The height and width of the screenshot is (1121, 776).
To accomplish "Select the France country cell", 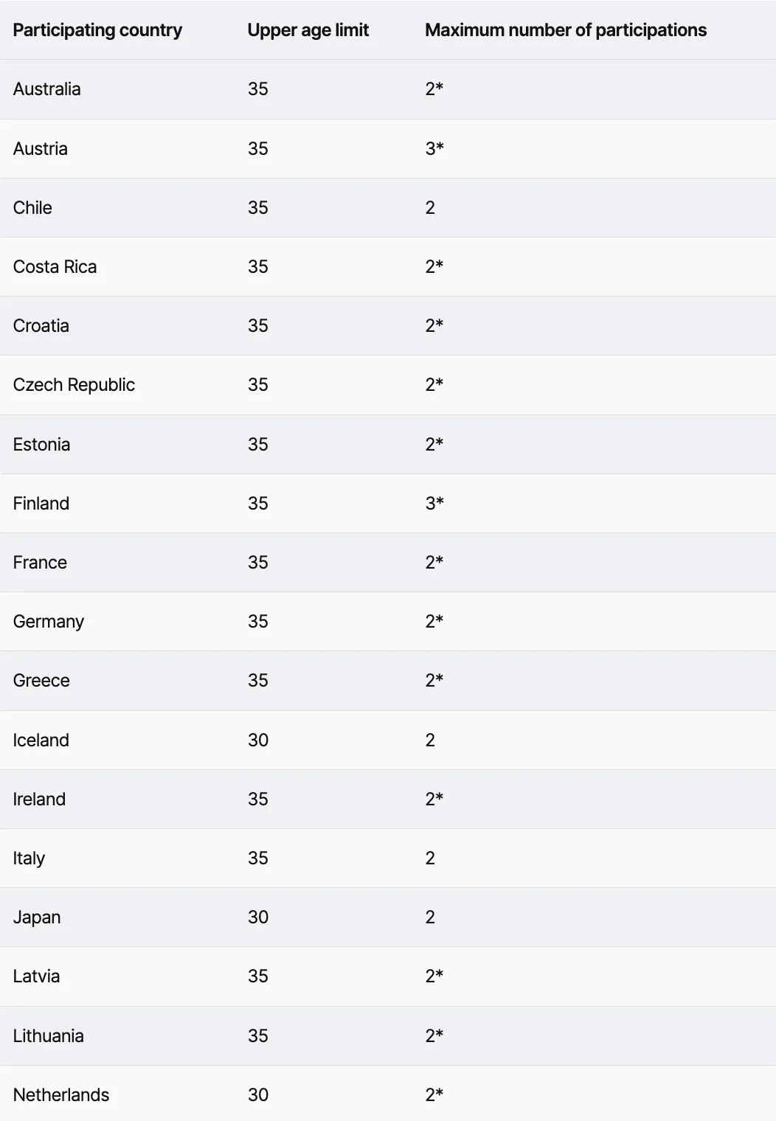I will coord(40,563).
